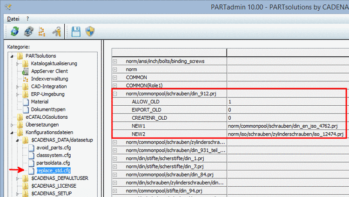The image size is (349, 197).
Task: Click the PARTadmin wrench icon in title bar
Action: click(x=8, y=7)
